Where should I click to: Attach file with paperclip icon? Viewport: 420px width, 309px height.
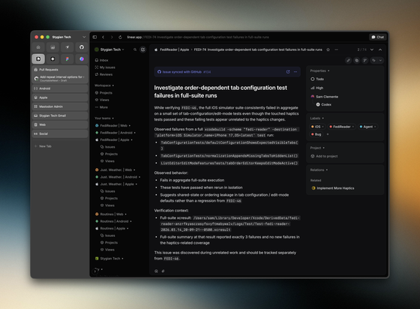(x=163, y=271)
